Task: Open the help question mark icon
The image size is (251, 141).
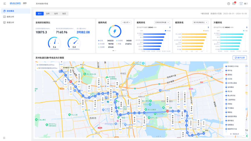Action: (229, 4)
